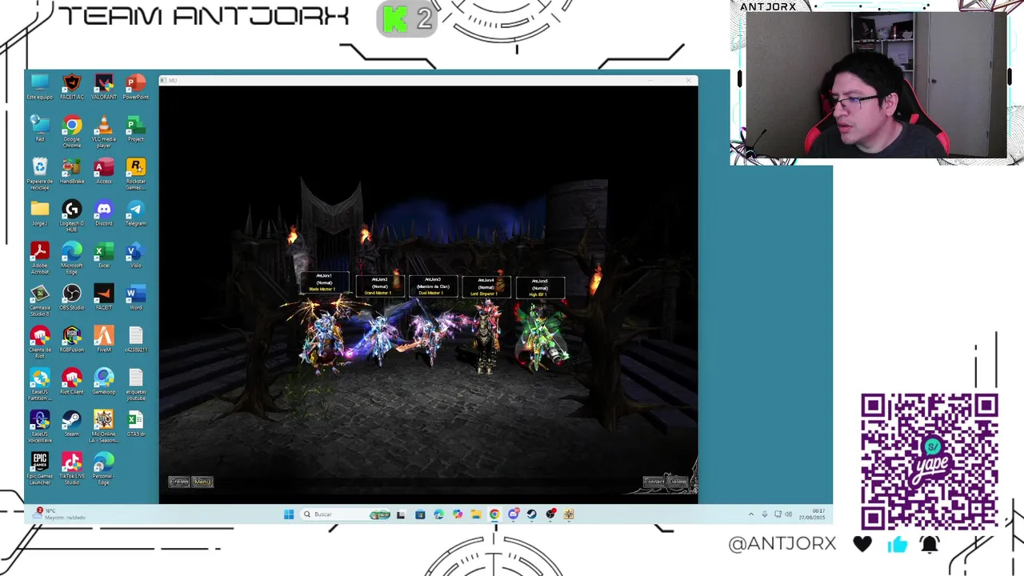1024x576 pixels.
Task: Select the AntJorx2 Grand Master character label
Action: click(379, 286)
